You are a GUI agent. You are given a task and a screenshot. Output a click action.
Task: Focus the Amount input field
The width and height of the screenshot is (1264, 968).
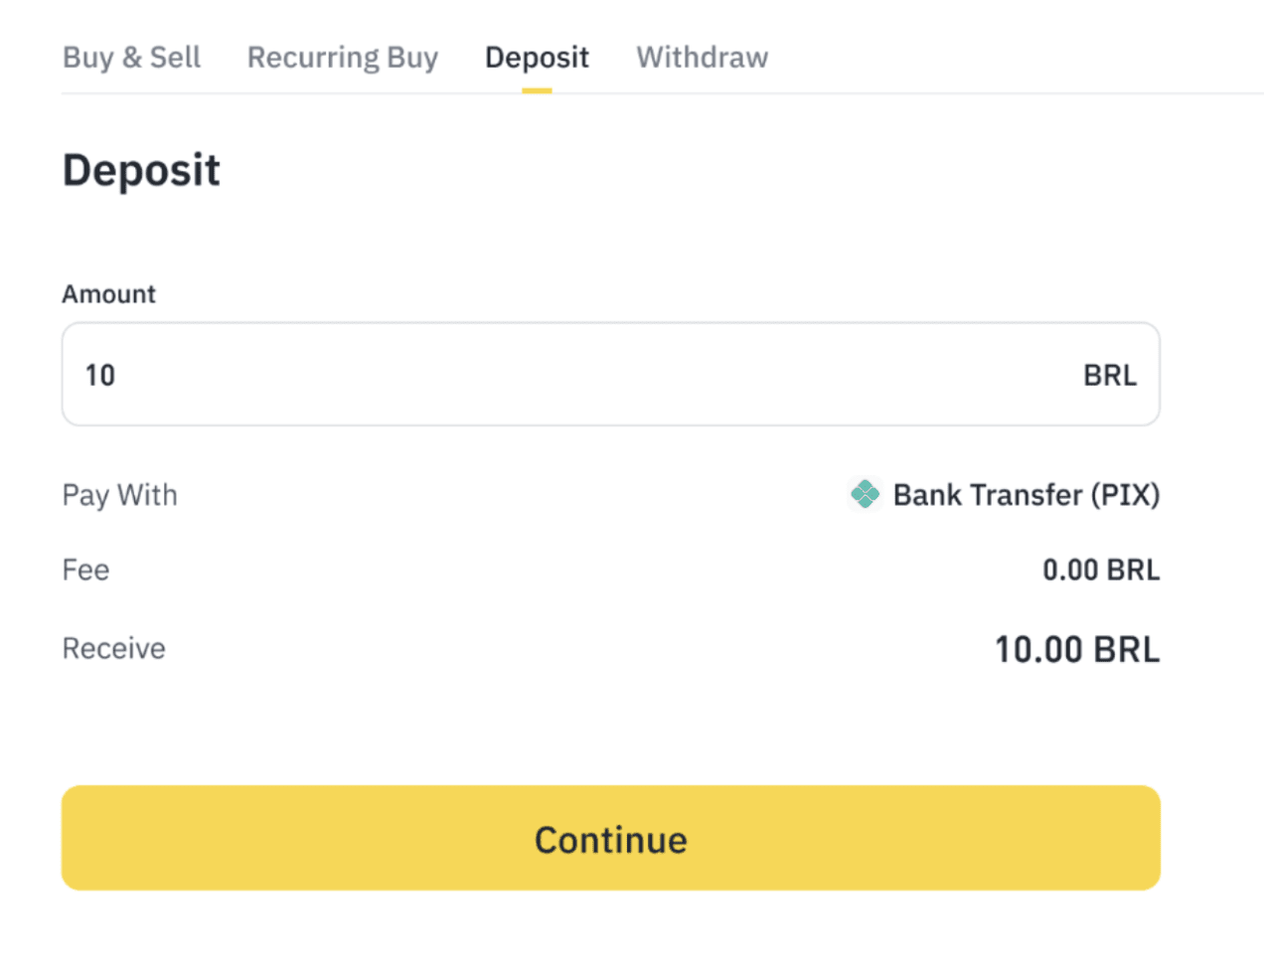pos(596,375)
